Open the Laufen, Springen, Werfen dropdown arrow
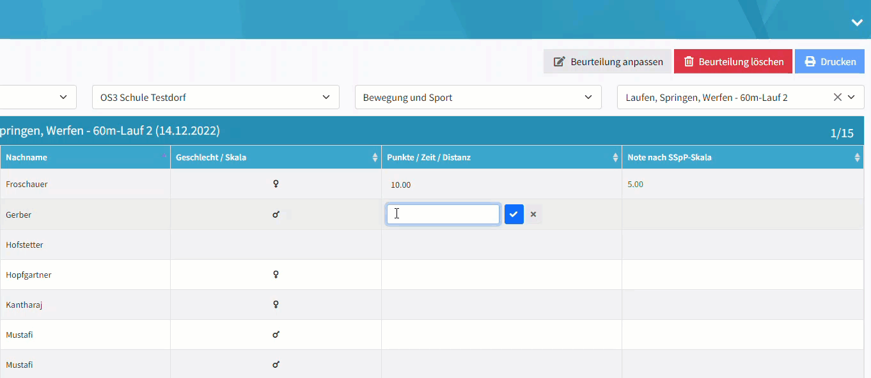The width and height of the screenshot is (871, 378). [852, 97]
